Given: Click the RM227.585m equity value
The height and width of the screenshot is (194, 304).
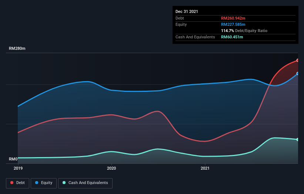Looking at the screenshot, I should (x=233, y=24).
